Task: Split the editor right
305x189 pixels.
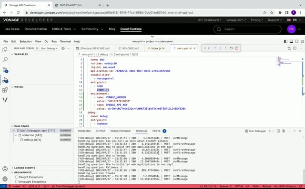Action: point(295,48)
